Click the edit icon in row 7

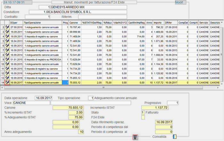7,50
